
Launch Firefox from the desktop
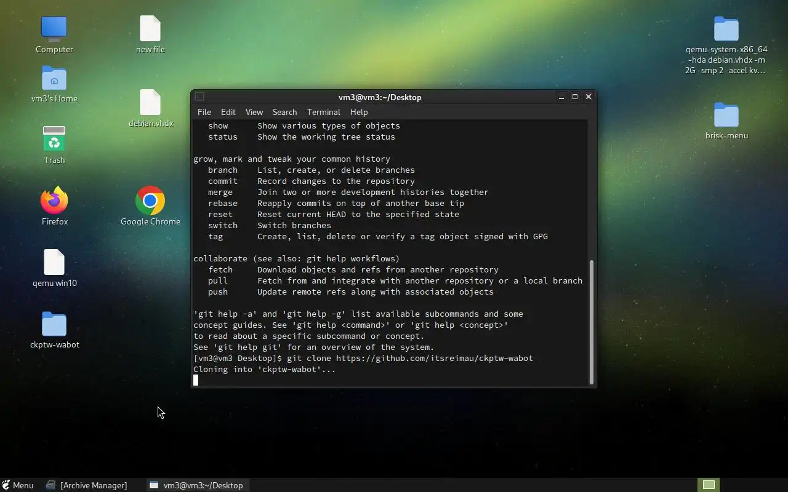tap(54, 200)
